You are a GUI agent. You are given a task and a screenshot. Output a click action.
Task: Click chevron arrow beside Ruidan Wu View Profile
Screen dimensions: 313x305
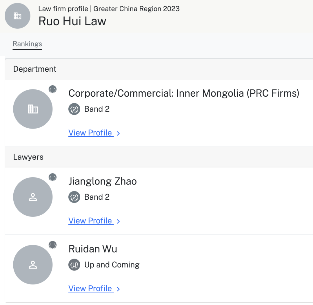118,289
